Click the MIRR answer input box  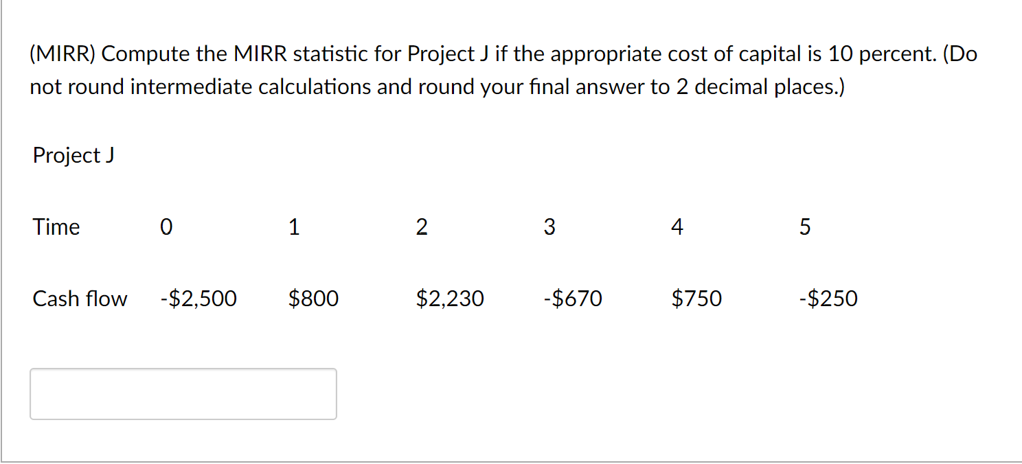[x=183, y=394]
